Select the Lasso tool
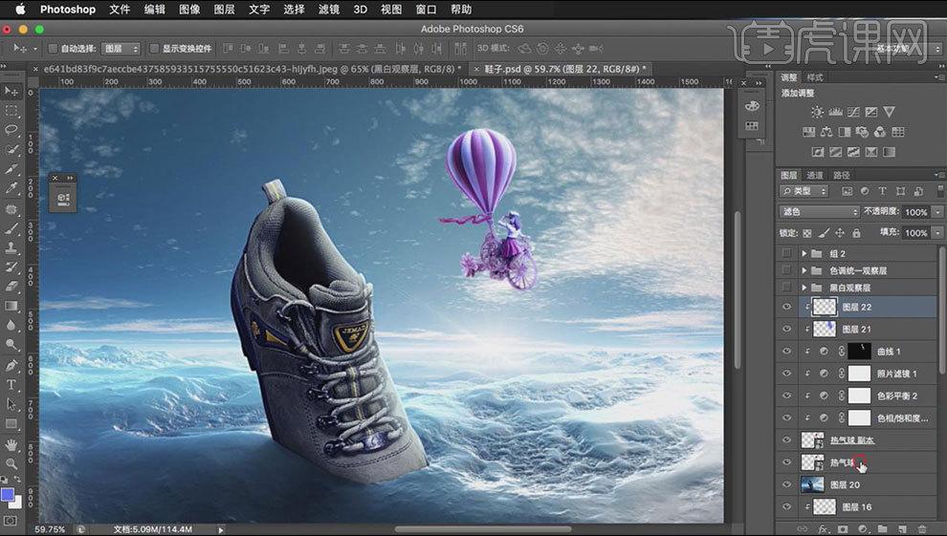 point(11,130)
